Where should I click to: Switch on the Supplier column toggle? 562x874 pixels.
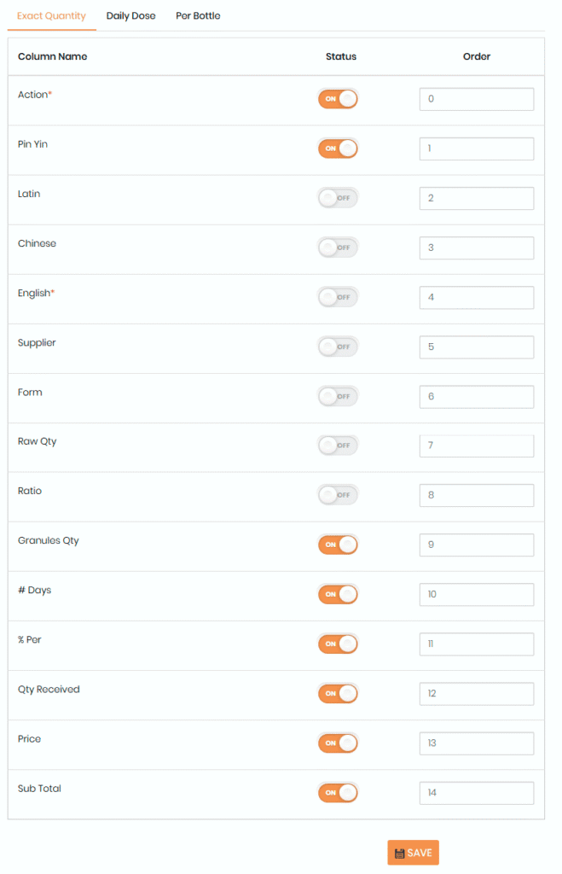pos(338,347)
